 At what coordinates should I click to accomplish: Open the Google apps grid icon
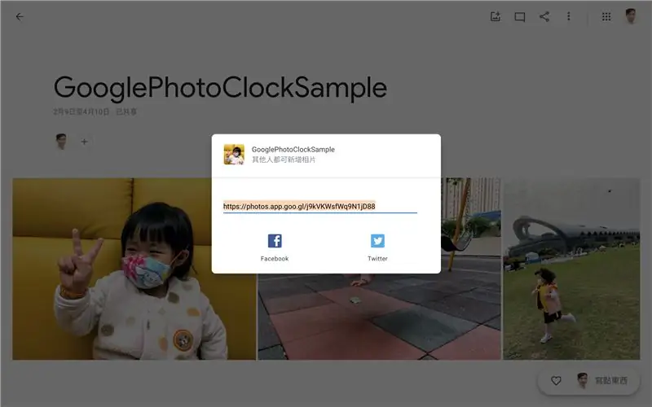pyautogui.click(x=606, y=16)
